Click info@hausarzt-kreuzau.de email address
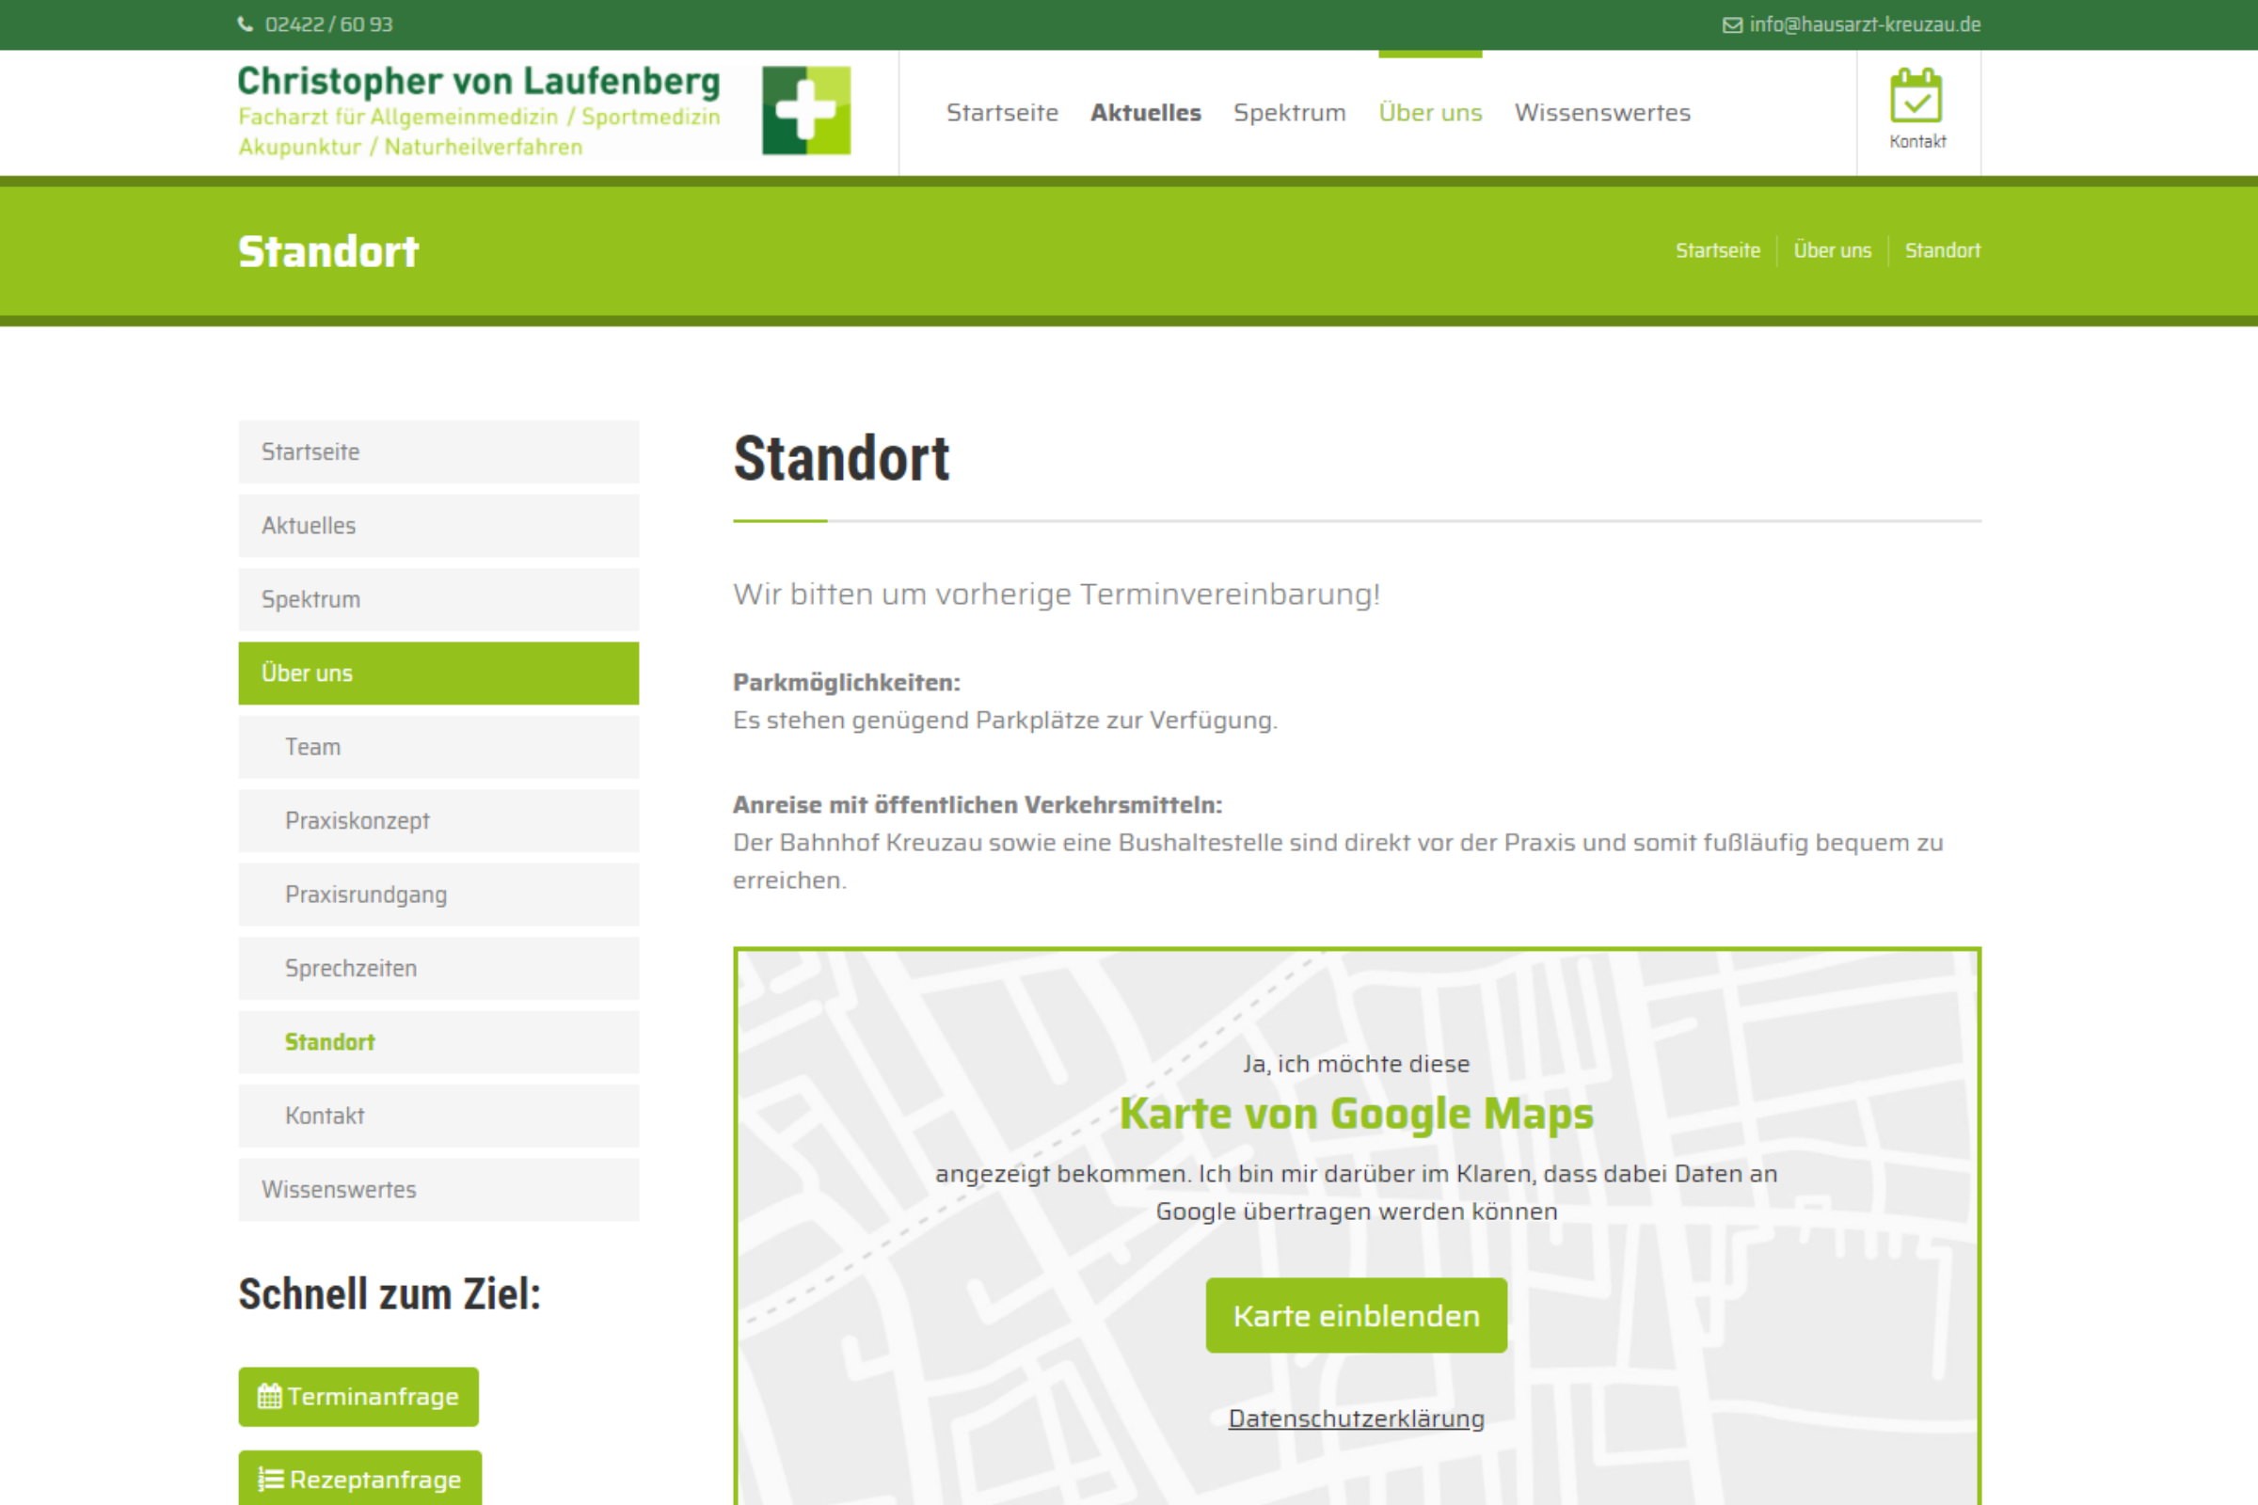 pyautogui.click(x=1864, y=25)
